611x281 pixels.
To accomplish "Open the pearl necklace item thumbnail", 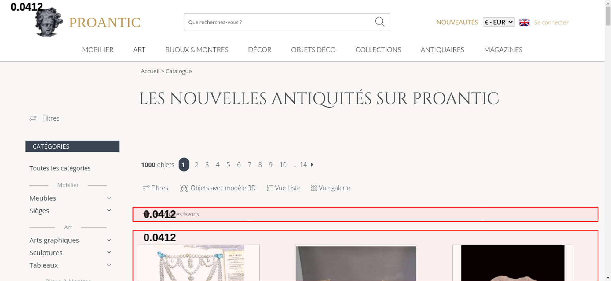I will click(199, 263).
